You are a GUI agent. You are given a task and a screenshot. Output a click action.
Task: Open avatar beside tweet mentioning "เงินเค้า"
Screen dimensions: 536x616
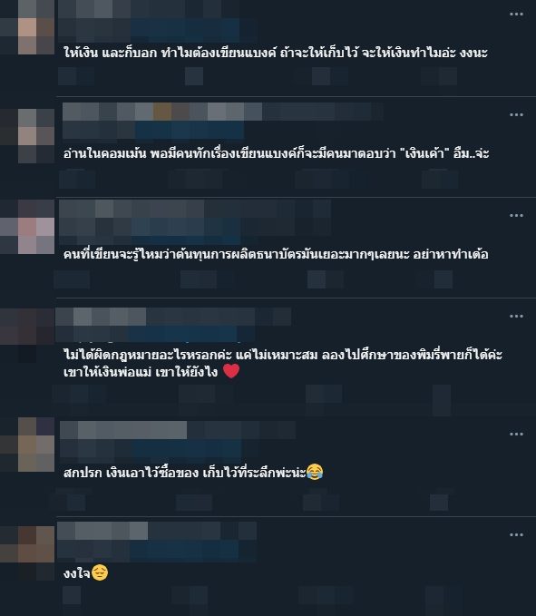[36, 136]
